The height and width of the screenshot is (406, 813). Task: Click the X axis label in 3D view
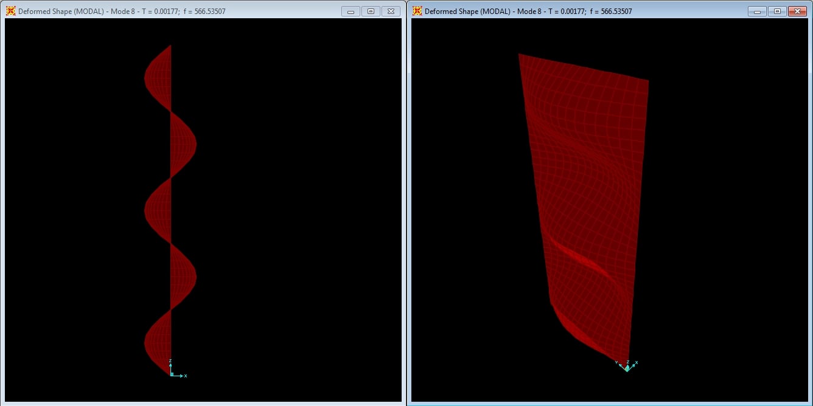[637, 363]
